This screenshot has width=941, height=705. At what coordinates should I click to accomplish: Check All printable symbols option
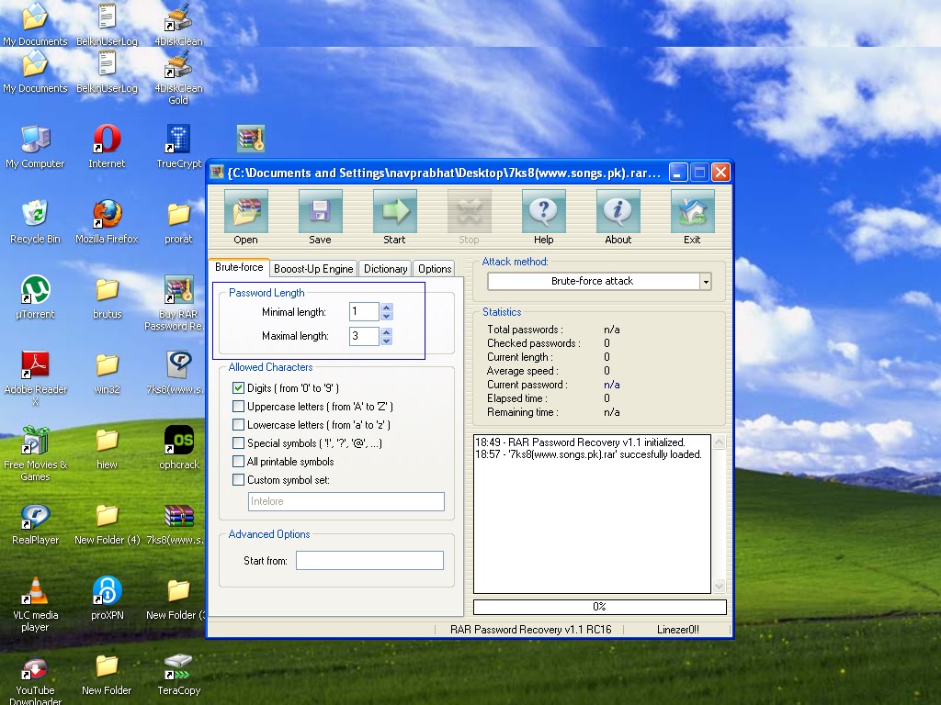point(238,462)
